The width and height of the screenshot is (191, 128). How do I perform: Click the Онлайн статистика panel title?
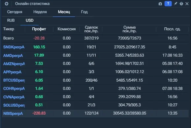[x=32, y=4]
